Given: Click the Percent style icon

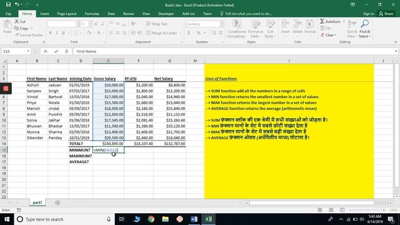Looking at the screenshot, I should 199,33.
